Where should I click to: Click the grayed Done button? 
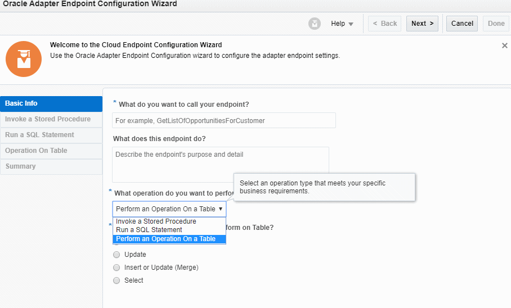click(x=496, y=24)
